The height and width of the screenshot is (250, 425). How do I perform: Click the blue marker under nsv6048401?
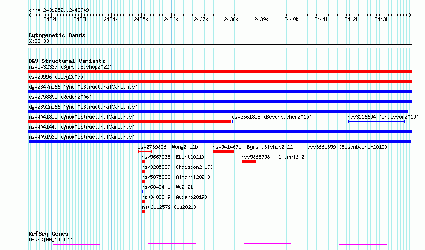point(142,192)
